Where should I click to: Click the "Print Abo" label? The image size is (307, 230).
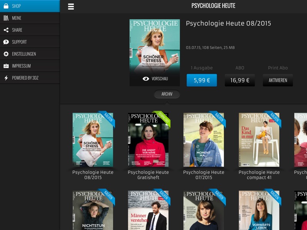point(278,68)
